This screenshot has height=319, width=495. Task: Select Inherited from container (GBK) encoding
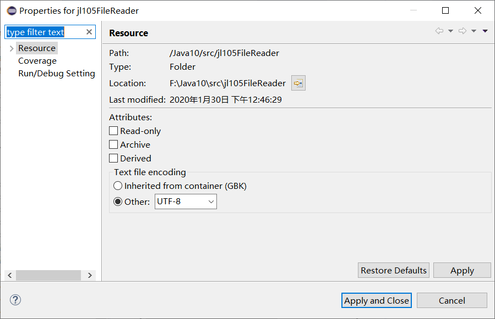point(118,186)
